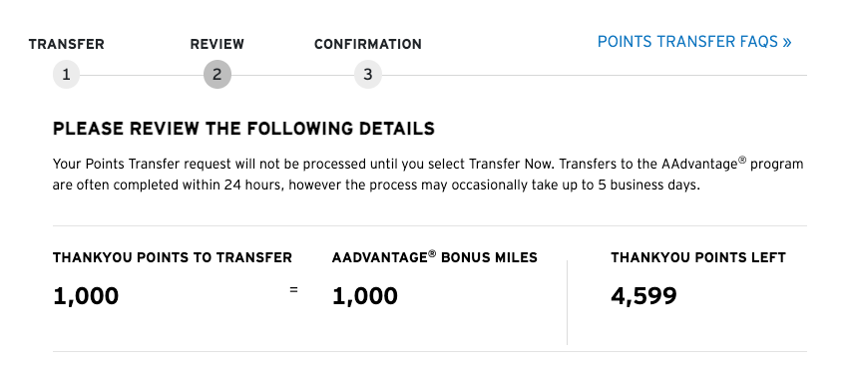The width and height of the screenshot is (852, 371).
Task: Click the step 3 circle
Action: (368, 75)
